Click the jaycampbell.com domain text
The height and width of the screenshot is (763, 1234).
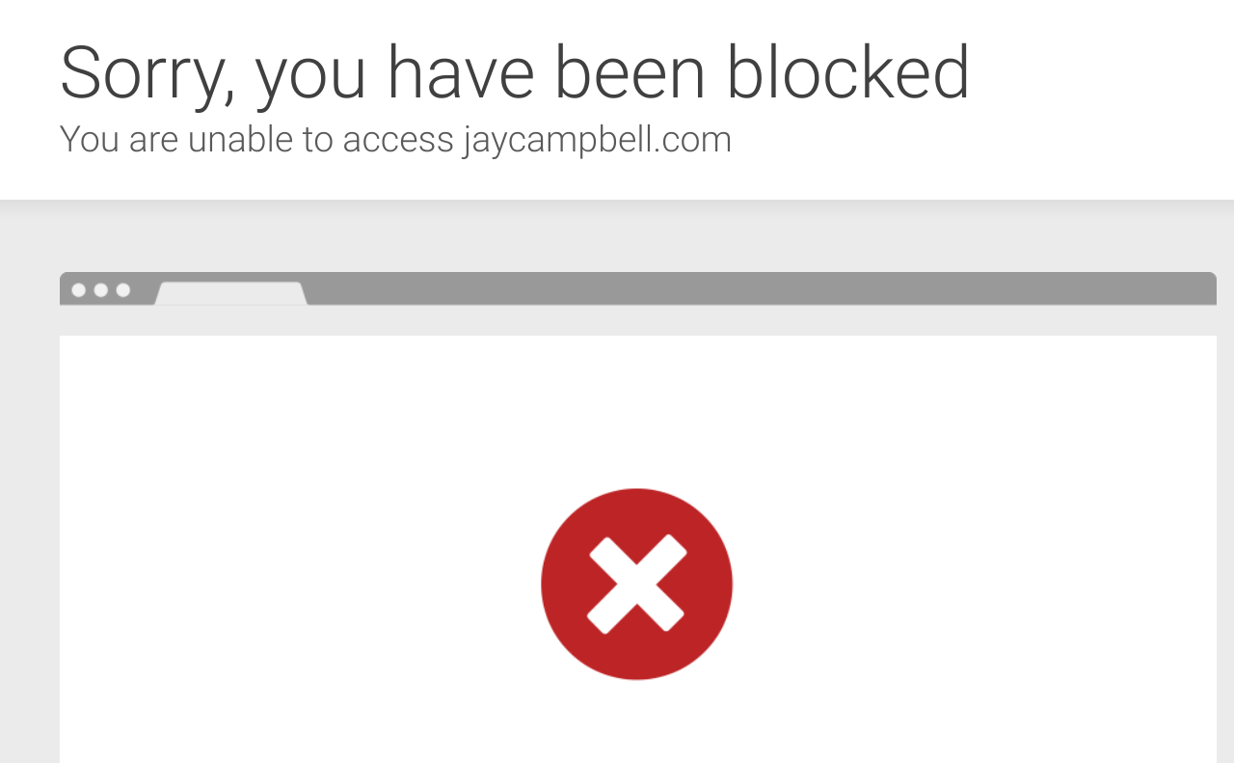[x=597, y=140]
